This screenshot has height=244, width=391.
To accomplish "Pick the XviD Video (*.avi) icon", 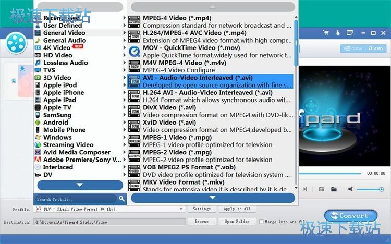I will (x=134, y=126).
